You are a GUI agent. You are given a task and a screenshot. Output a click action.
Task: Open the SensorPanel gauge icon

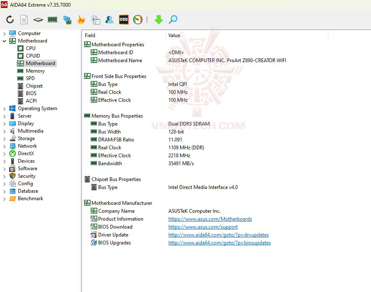pyautogui.click(x=138, y=19)
